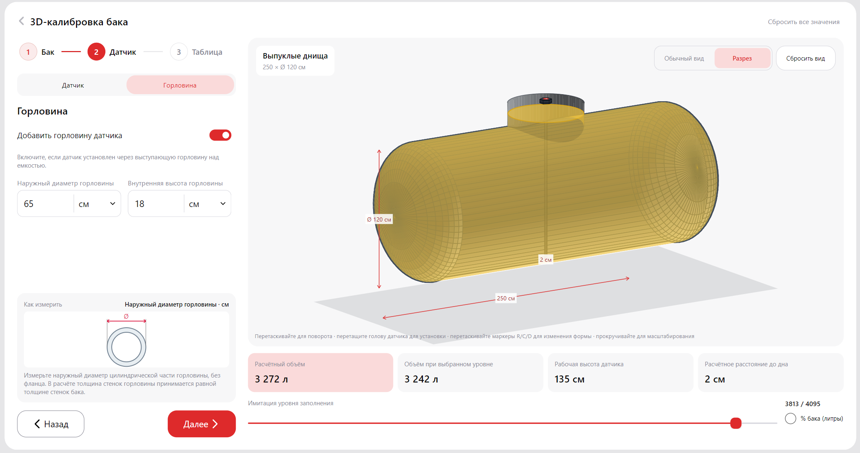The image size is (860, 453).
Task: Click the Расчётный объём 3 272 л card
Action: 320,373
